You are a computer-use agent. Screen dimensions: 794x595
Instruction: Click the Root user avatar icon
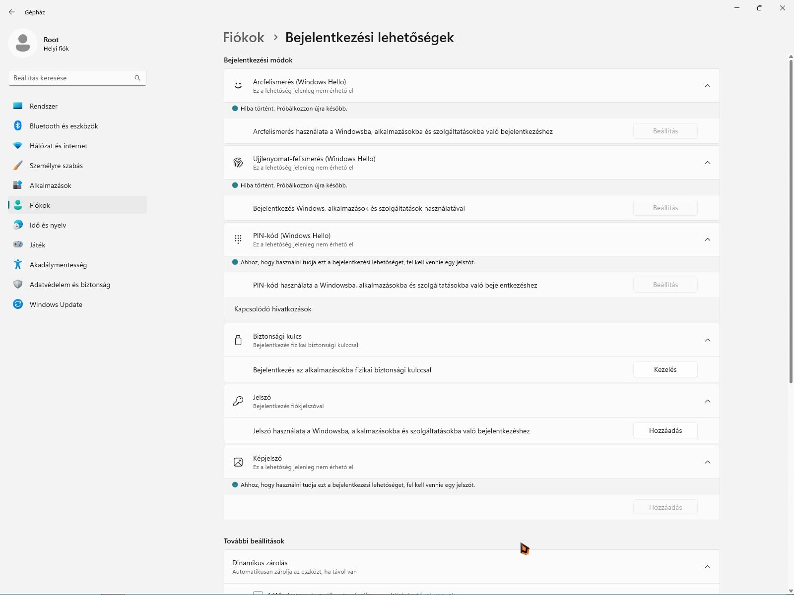click(x=23, y=43)
